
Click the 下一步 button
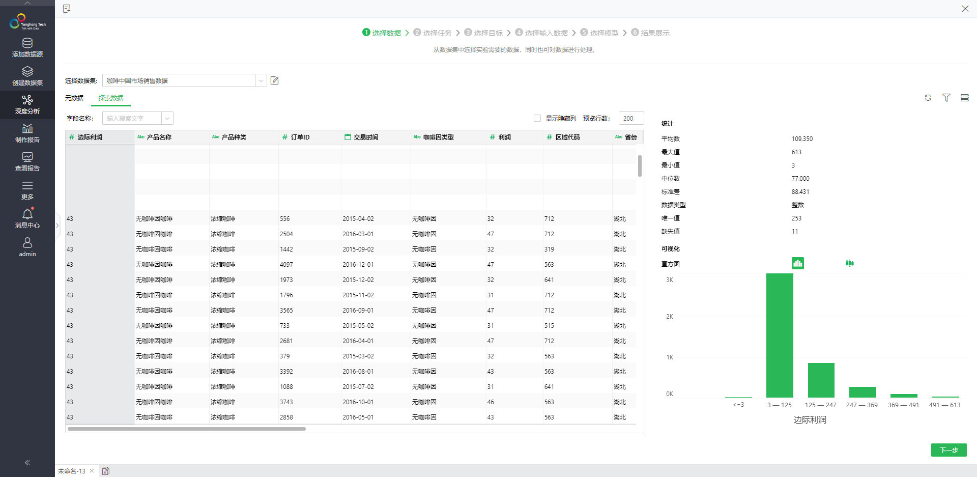(x=949, y=450)
